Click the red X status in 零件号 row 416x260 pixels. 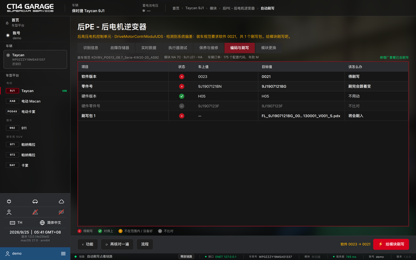(x=182, y=86)
